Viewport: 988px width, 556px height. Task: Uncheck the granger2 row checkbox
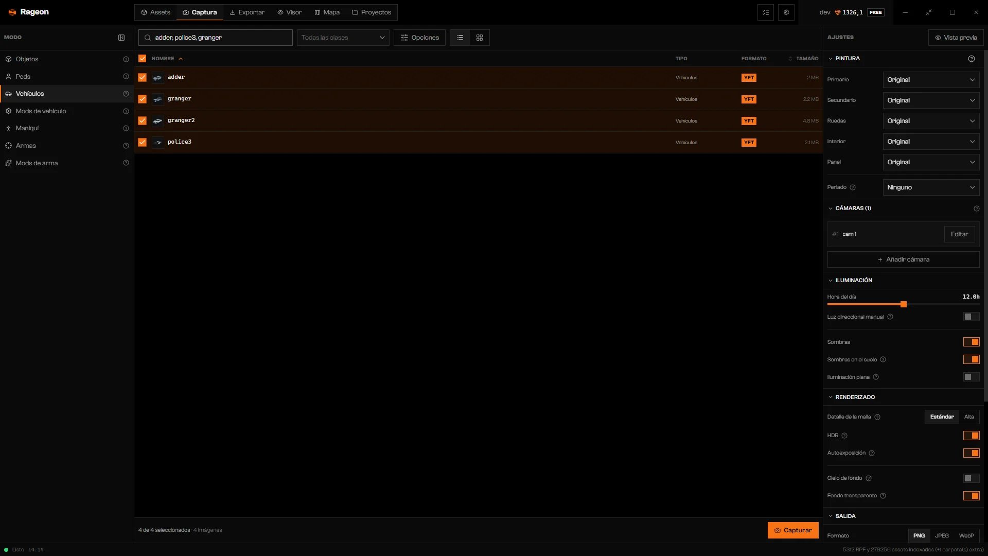pos(143,121)
